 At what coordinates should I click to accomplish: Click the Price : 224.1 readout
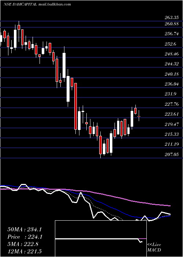(25, 237)
